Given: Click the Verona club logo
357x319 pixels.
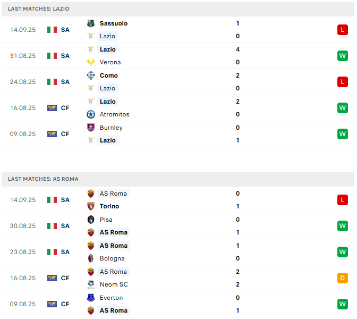Looking at the screenshot, I should (91, 62).
